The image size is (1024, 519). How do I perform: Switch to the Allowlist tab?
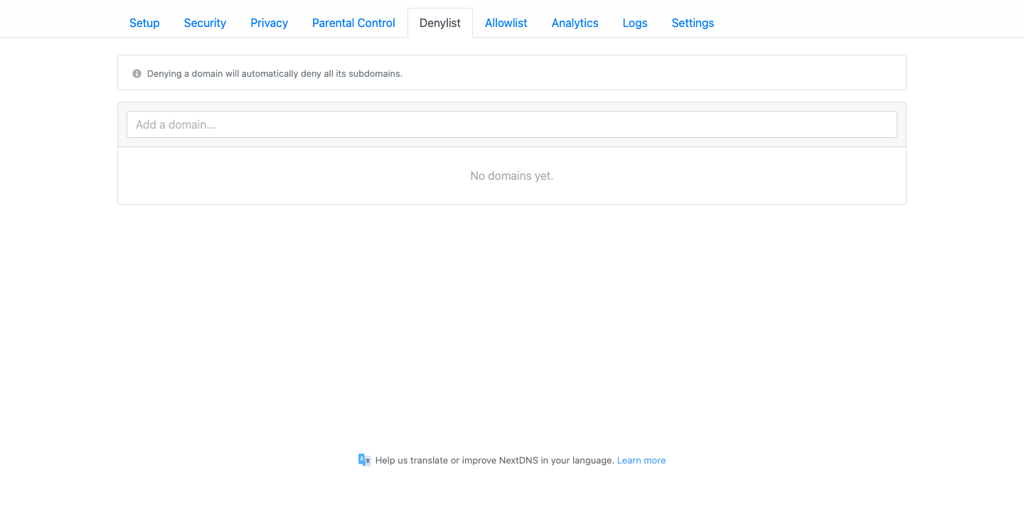pos(506,23)
